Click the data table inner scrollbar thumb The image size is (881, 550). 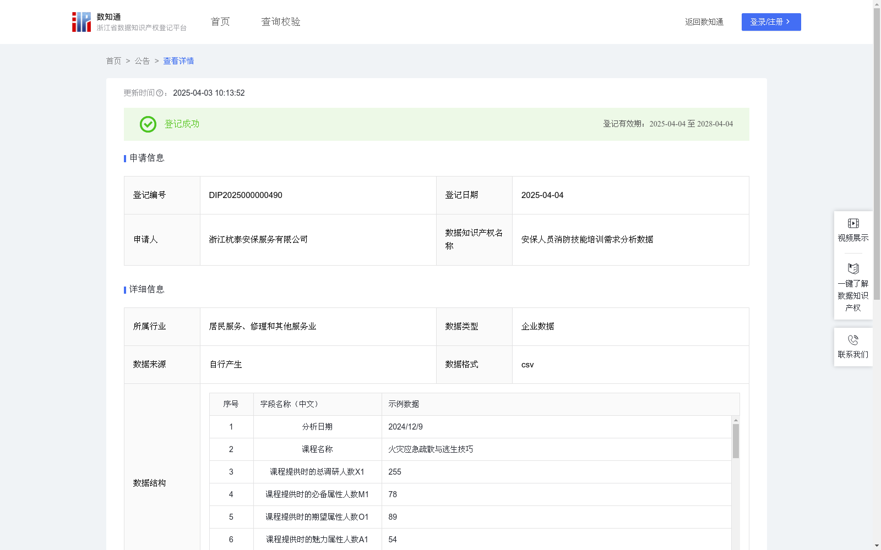click(736, 441)
